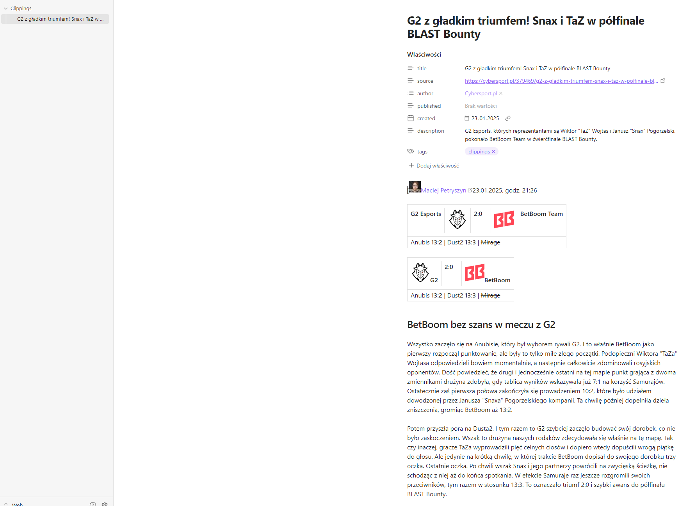Image resolution: width=680 pixels, height=506 pixels.
Task: Click the created property calendar icon
Action: tap(411, 118)
